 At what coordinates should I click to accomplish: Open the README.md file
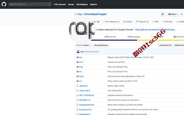85,100
